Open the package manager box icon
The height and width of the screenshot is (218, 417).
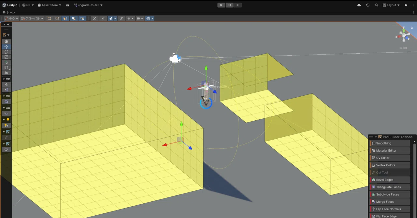[x=67, y=5]
